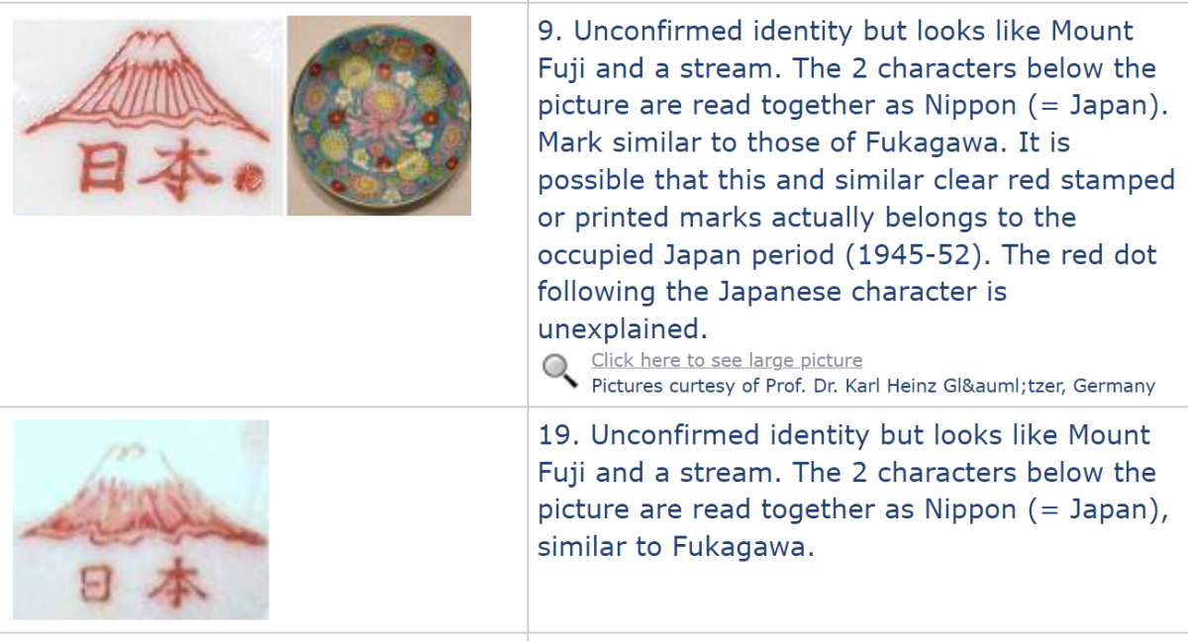Click the magnifying glass icon
This screenshot has width=1188, height=641.
coord(560,370)
